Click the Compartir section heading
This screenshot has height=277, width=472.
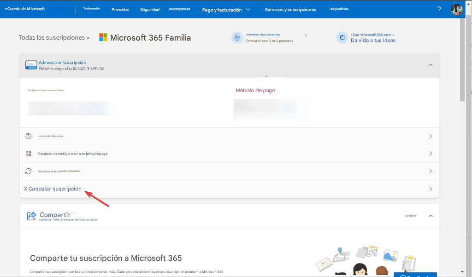coord(55,215)
